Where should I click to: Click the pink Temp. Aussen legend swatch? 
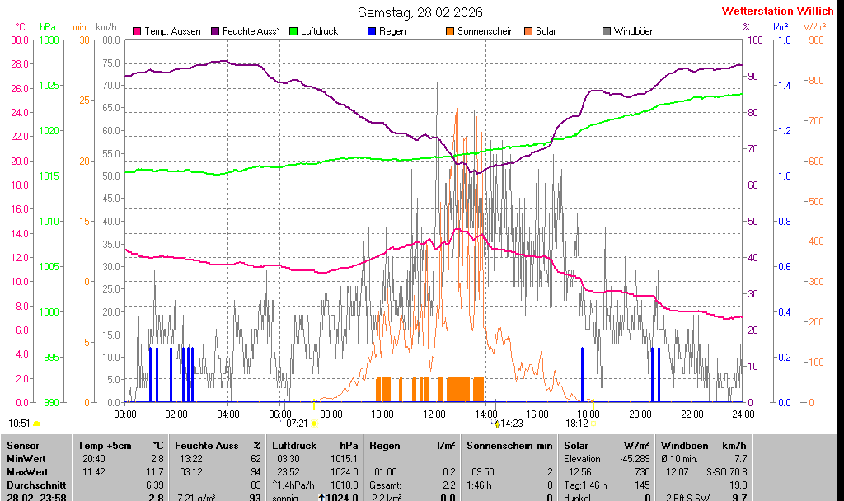point(138,31)
